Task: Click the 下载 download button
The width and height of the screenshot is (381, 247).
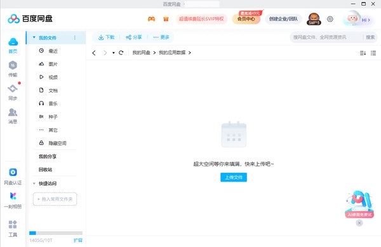Action: coord(107,37)
